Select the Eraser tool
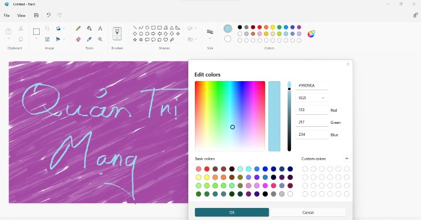Screen dimensions: 421x220 point(78,39)
